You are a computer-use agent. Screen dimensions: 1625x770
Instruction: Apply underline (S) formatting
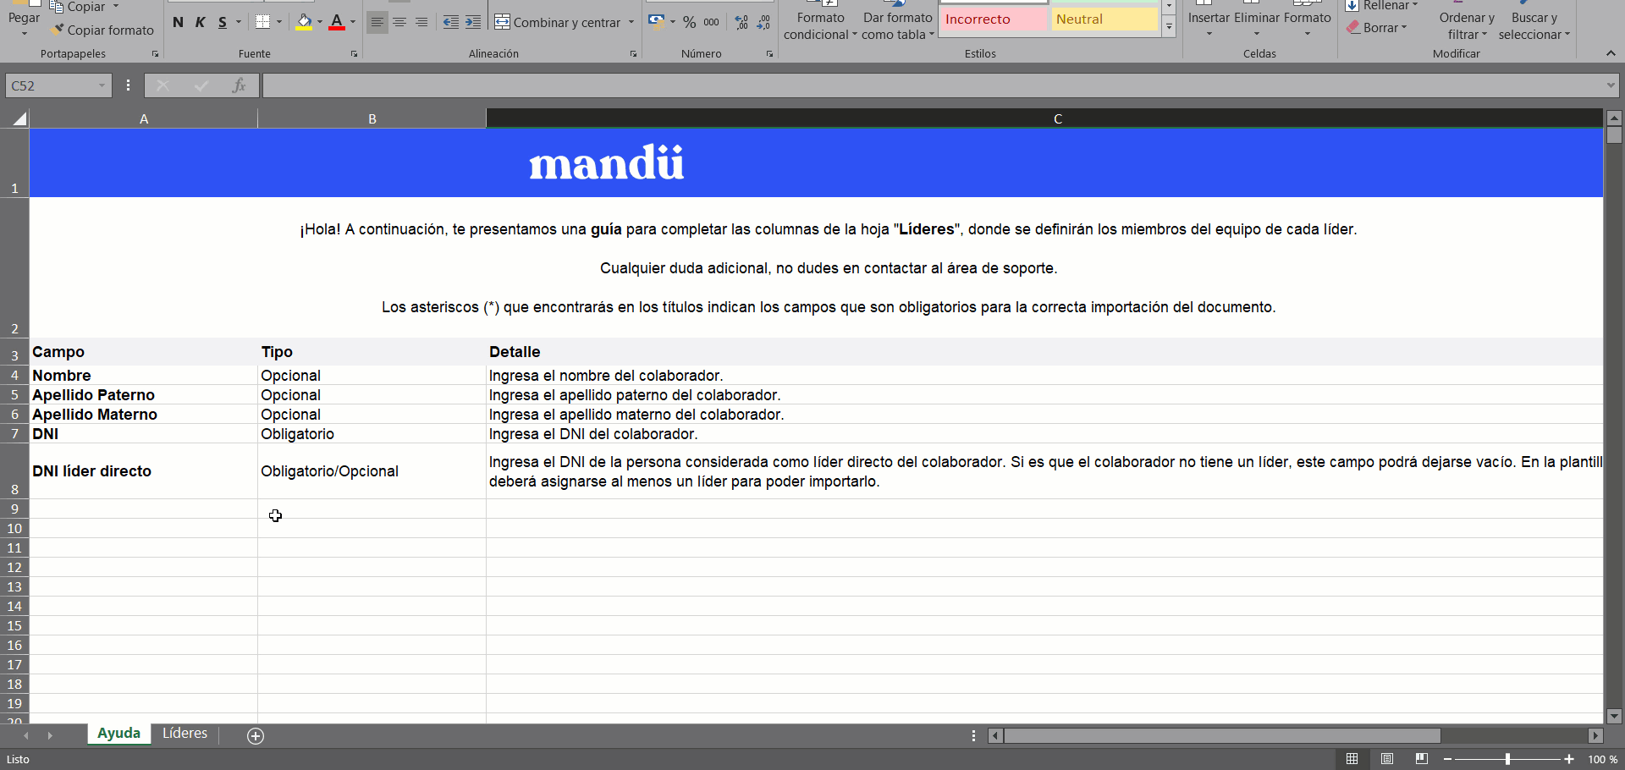click(x=223, y=23)
